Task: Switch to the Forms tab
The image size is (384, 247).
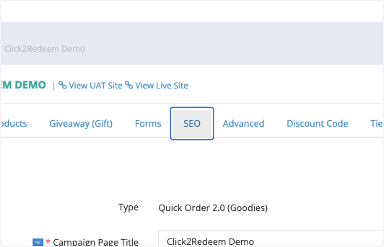Action: click(x=148, y=124)
